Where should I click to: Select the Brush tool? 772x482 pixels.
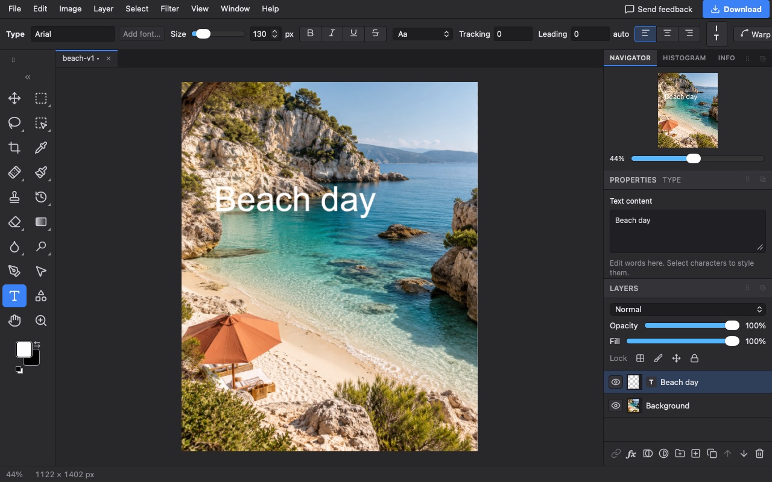point(41,172)
